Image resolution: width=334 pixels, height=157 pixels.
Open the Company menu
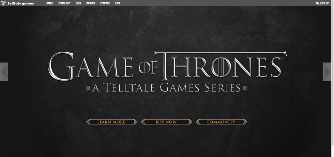pos(105,3)
